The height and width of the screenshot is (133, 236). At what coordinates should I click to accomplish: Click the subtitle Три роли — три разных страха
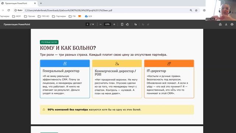pos(64,55)
